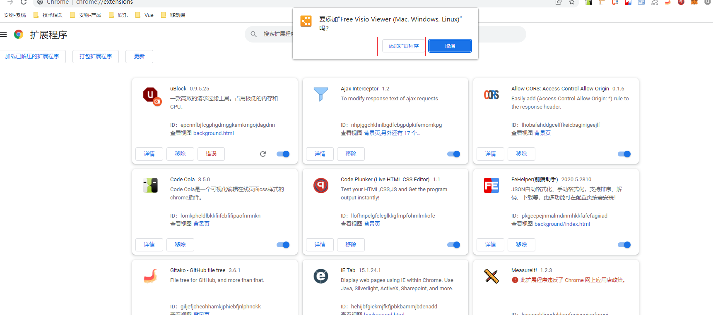Open uBlock 详情 details
The height and width of the screenshot is (315, 713).
149,154
